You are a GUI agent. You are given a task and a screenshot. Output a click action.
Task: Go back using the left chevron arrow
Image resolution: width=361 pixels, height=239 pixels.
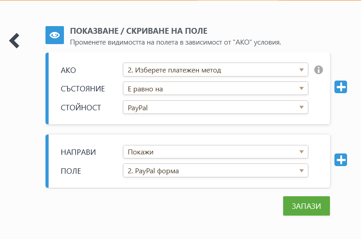pyautogui.click(x=14, y=41)
